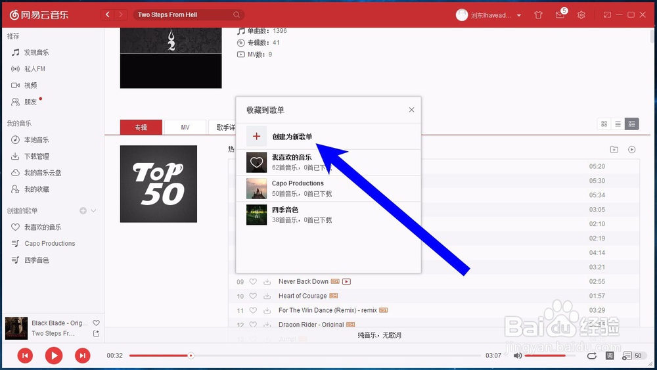Like the song Never Back Down
Screen dimensions: 657x370
click(253, 281)
